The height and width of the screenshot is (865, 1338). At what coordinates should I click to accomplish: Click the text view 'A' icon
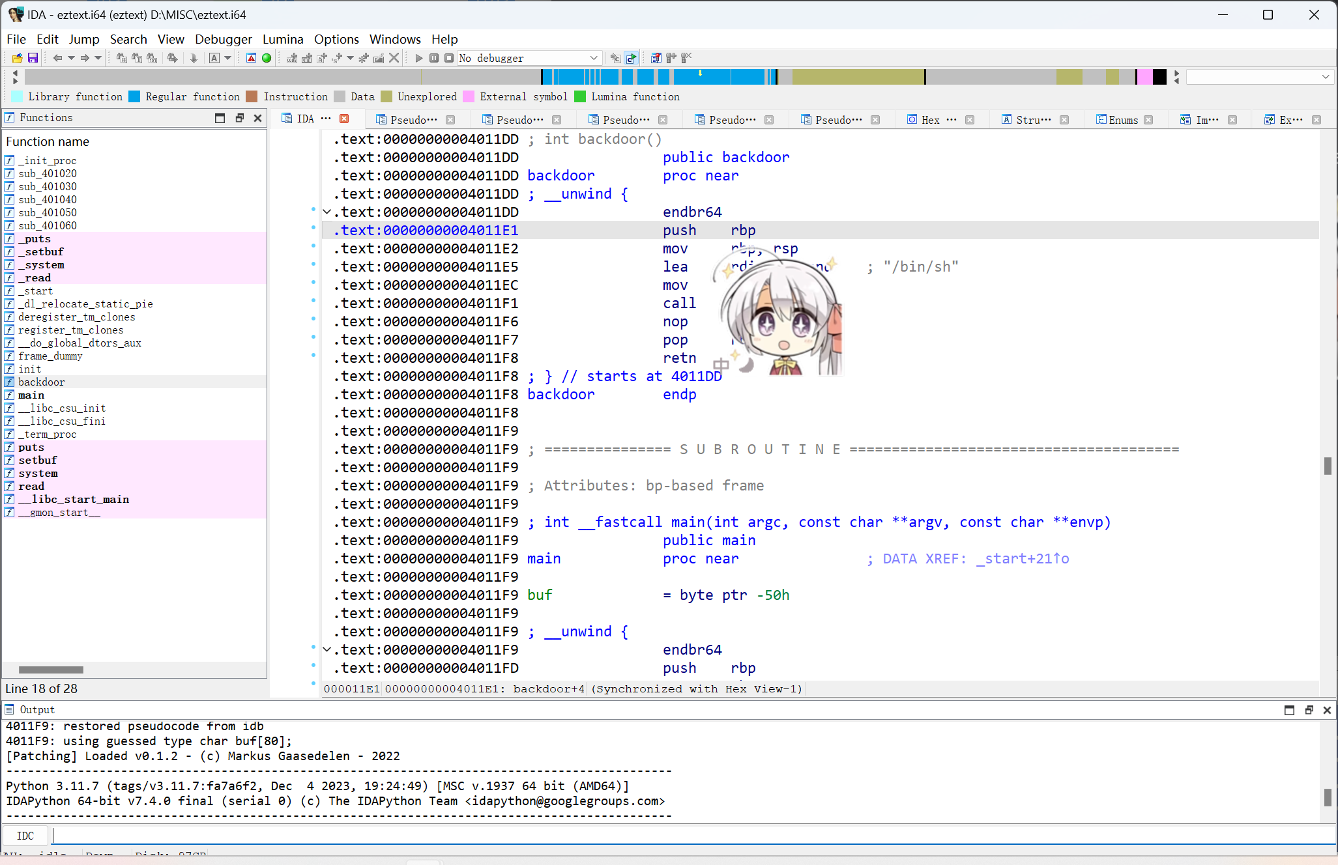[214, 58]
